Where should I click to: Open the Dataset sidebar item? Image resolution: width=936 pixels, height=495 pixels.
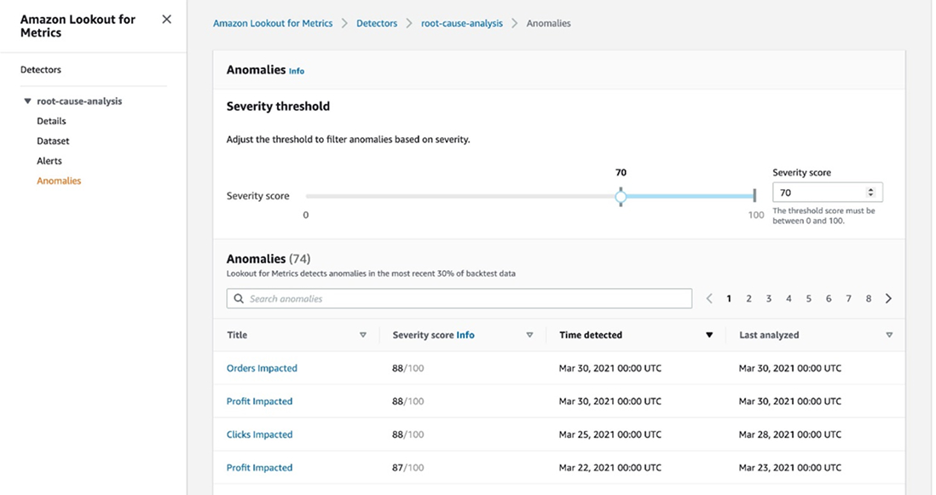(53, 141)
